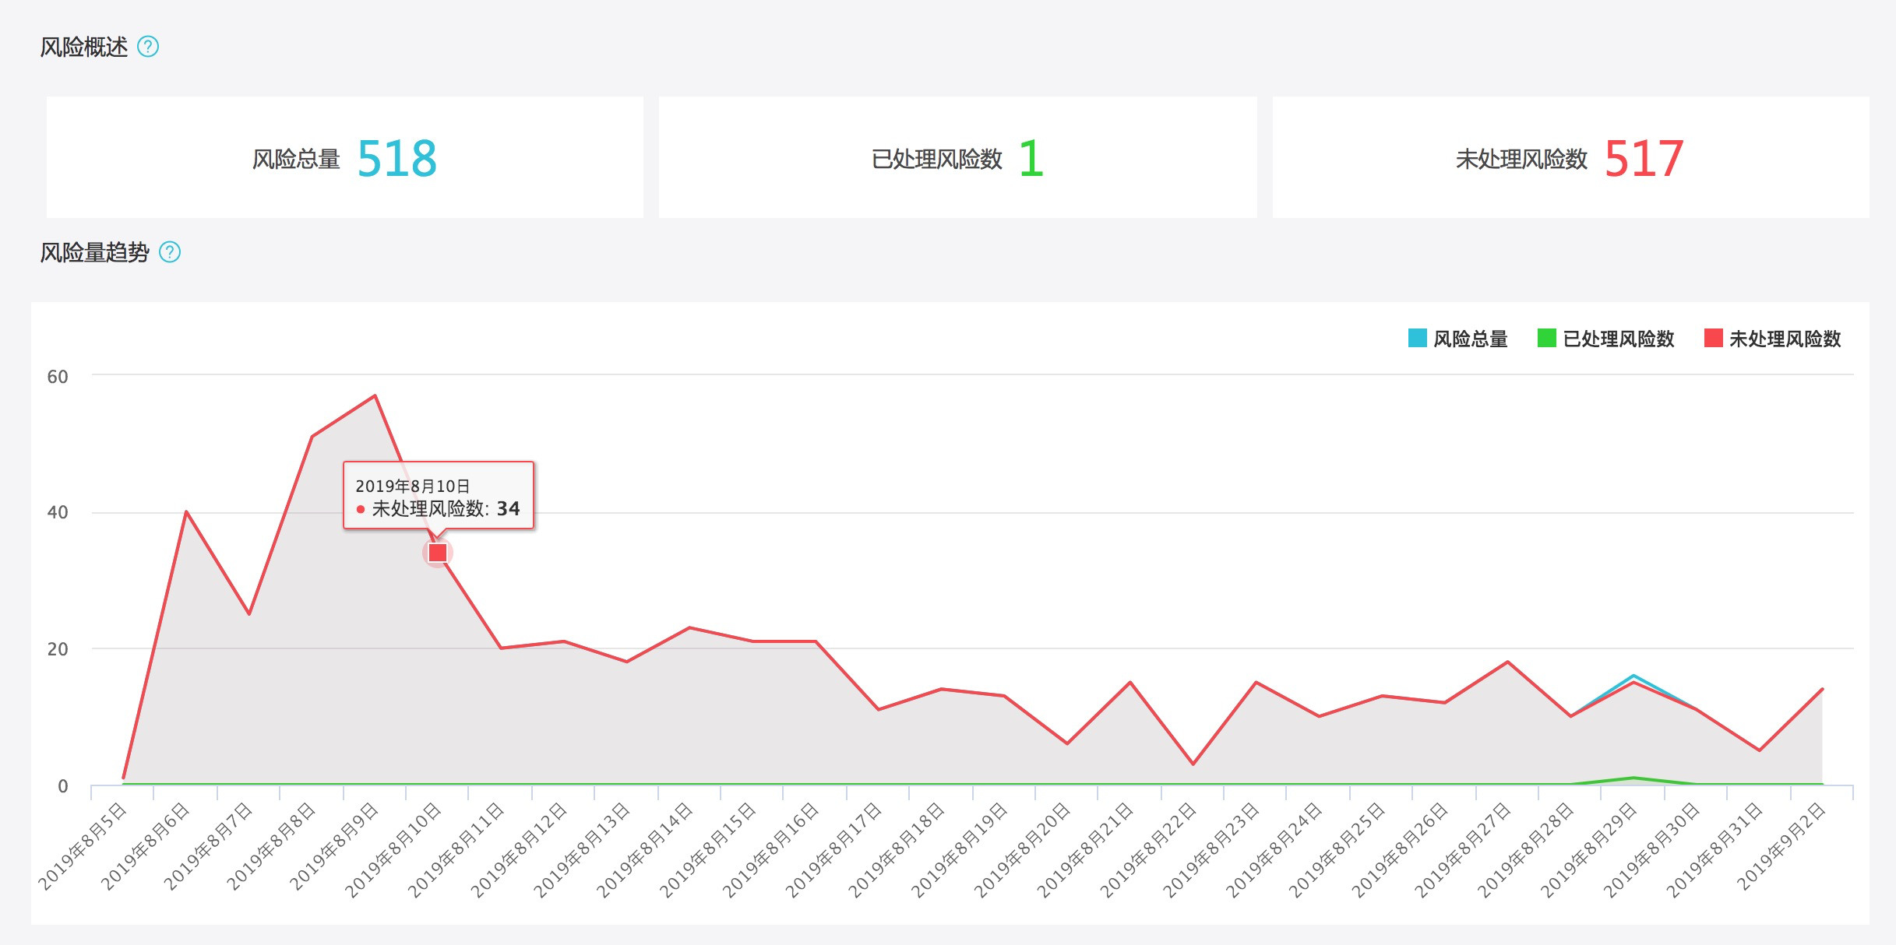The image size is (1896, 945).
Task: Click the 风险概述 section heading
Action: pos(84,47)
